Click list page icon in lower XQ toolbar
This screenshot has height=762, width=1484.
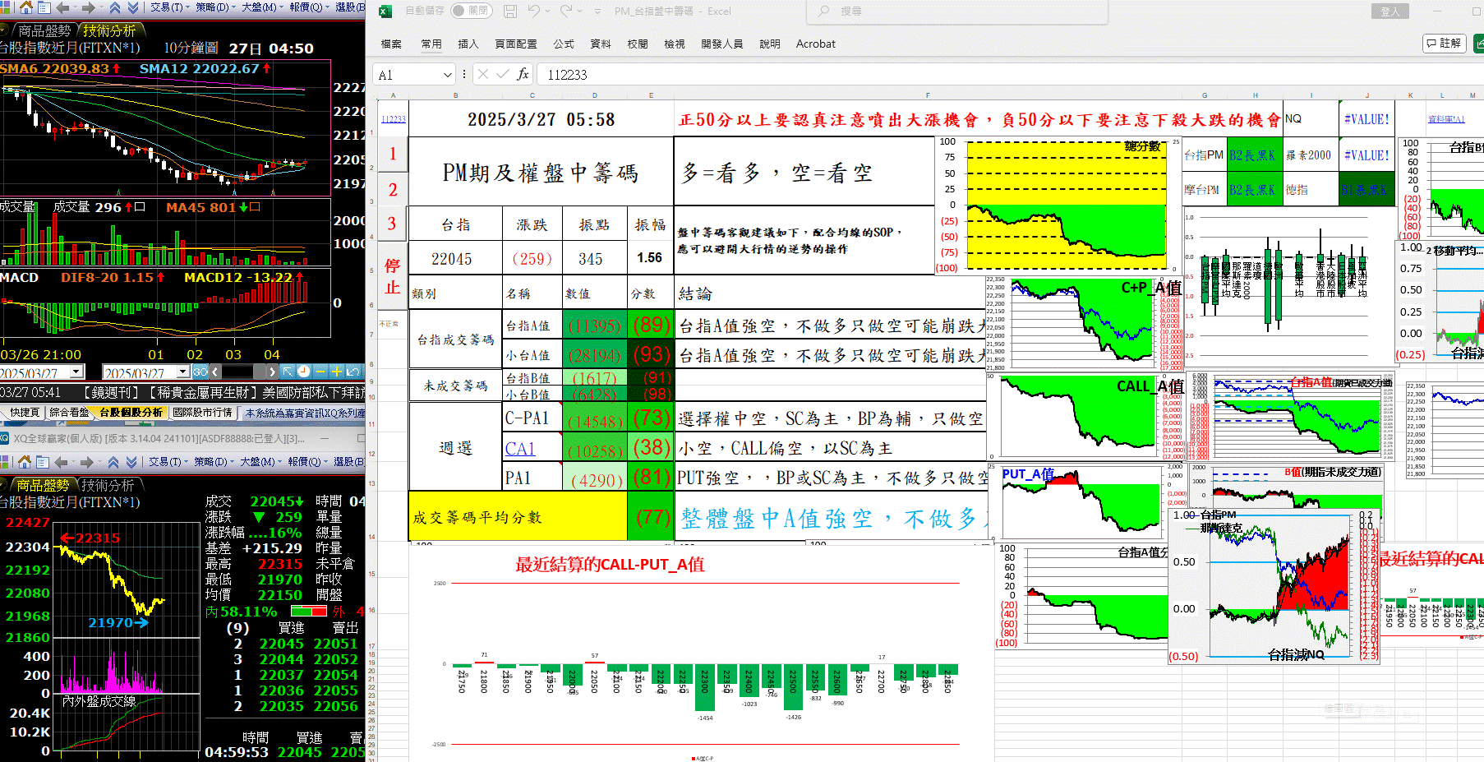(x=43, y=462)
